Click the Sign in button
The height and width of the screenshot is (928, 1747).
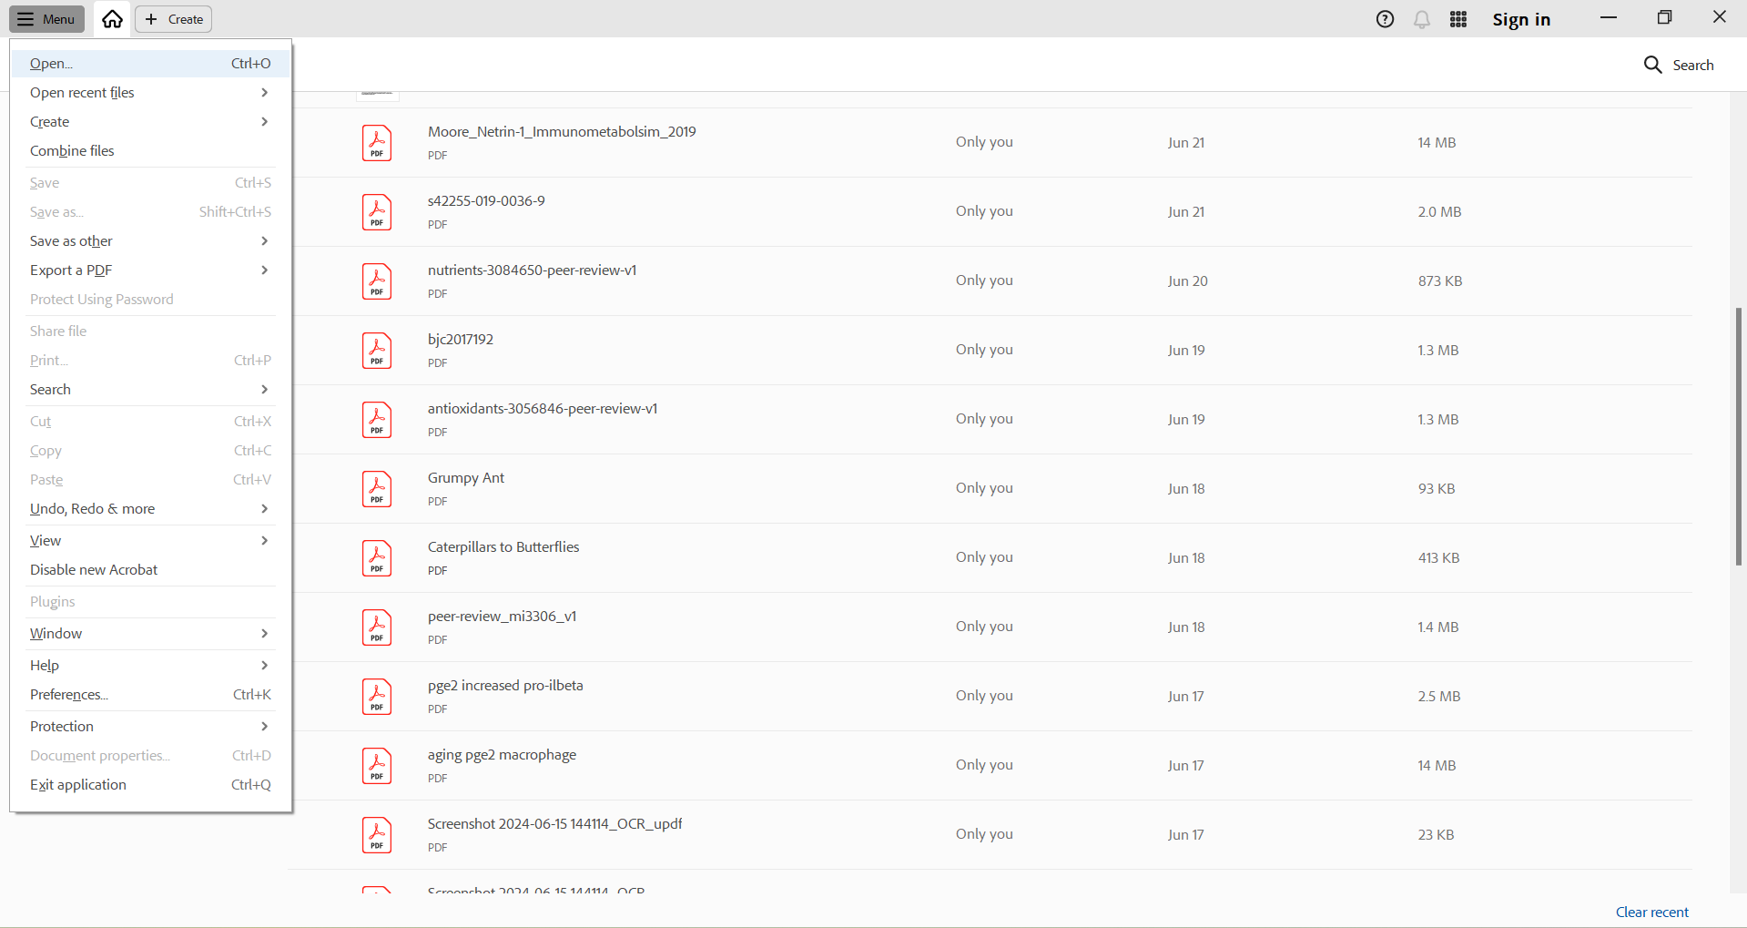1520,19
